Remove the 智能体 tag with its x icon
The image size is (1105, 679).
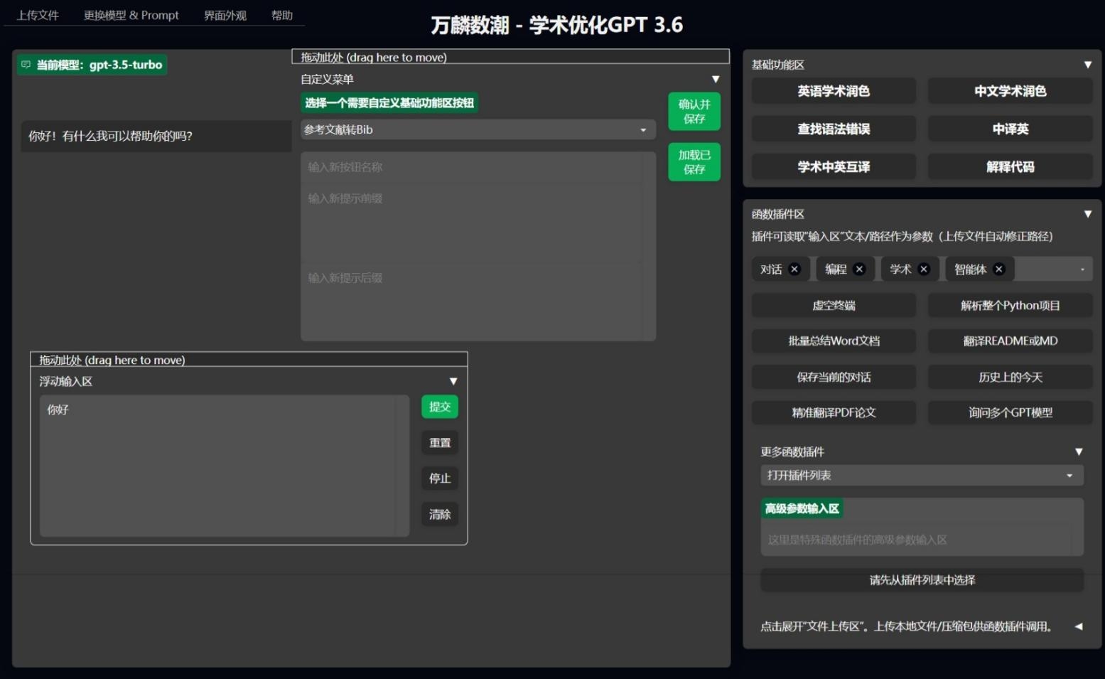click(999, 269)
